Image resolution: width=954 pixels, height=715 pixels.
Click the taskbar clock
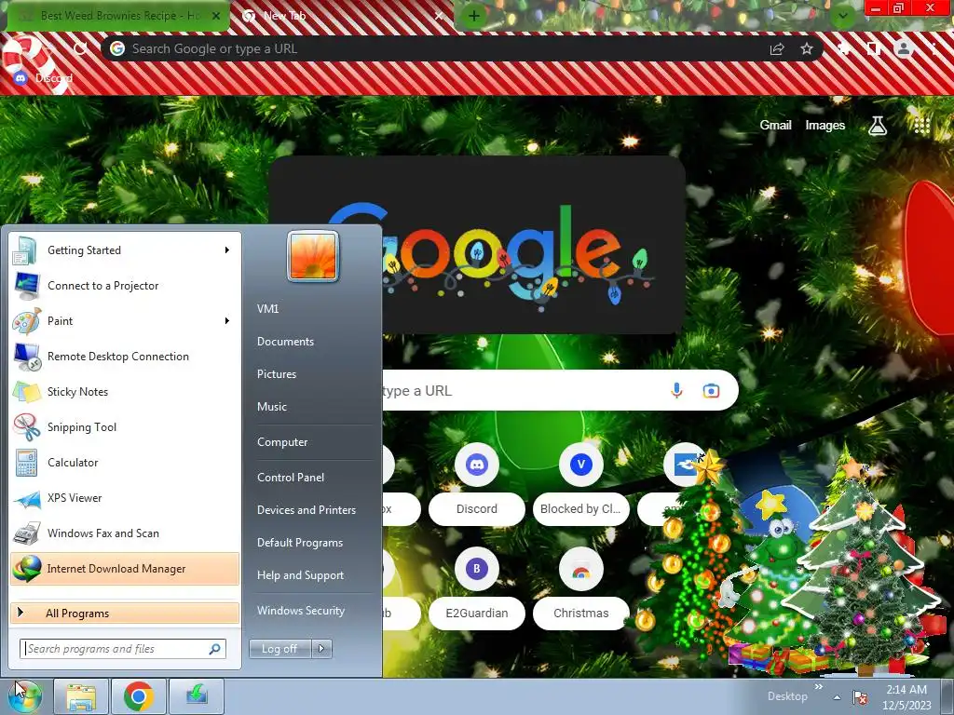coord(906,697)
